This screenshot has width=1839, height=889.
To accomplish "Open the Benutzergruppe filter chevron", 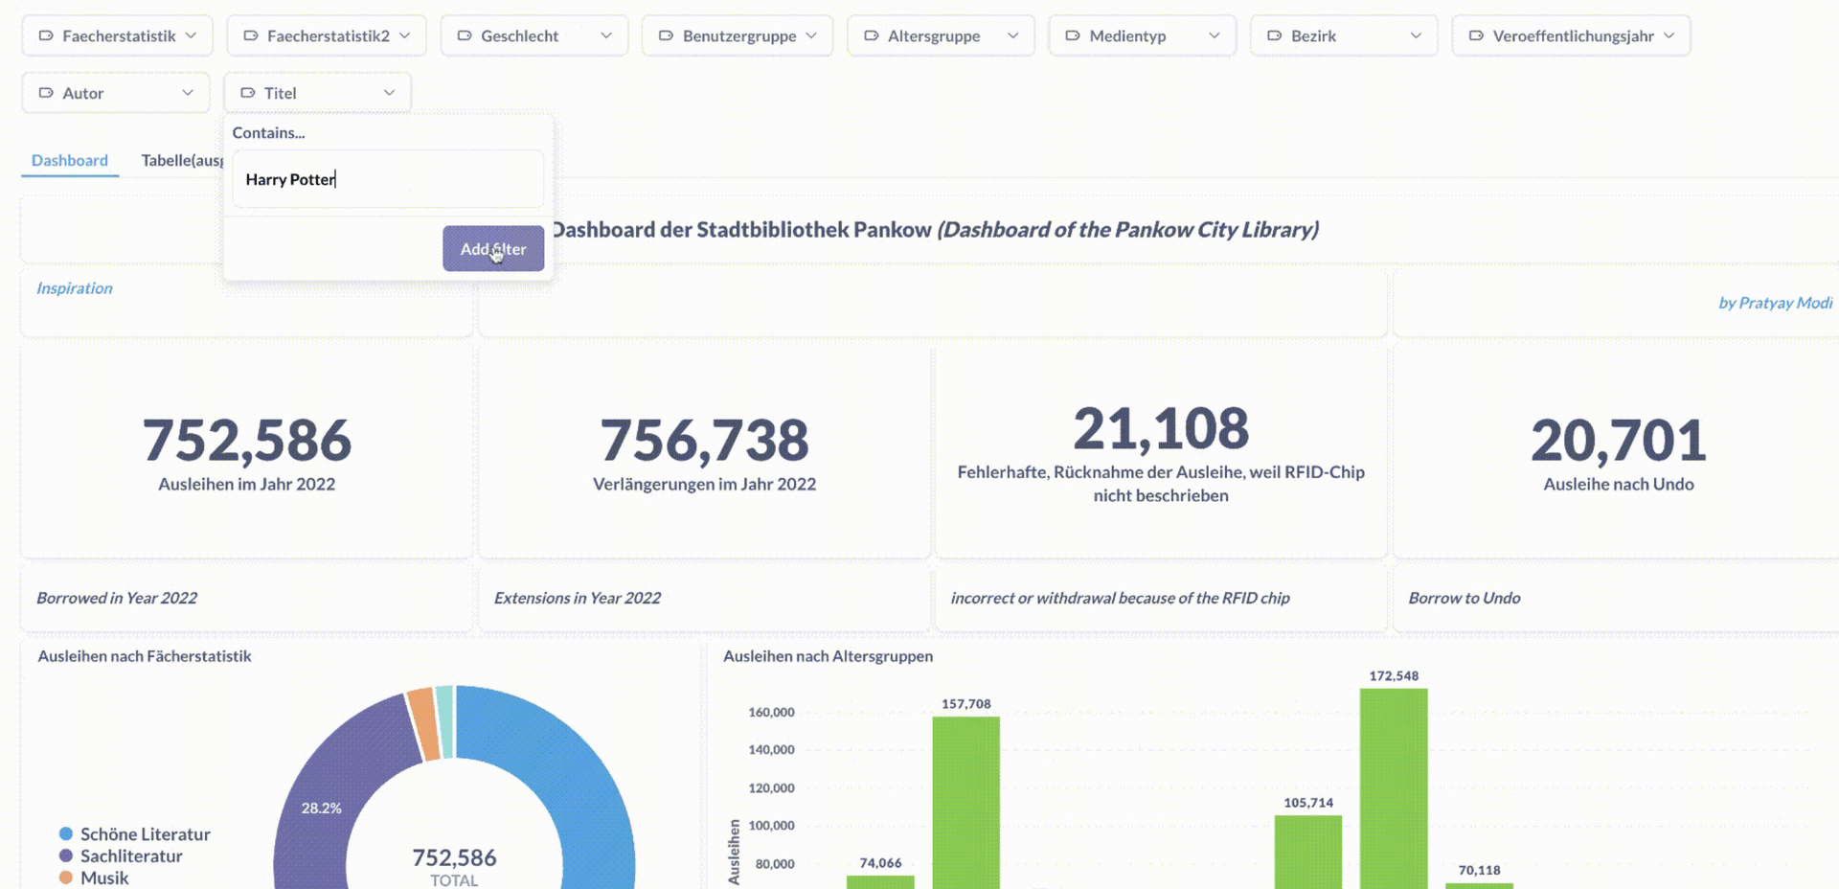I will click(811, 35).
